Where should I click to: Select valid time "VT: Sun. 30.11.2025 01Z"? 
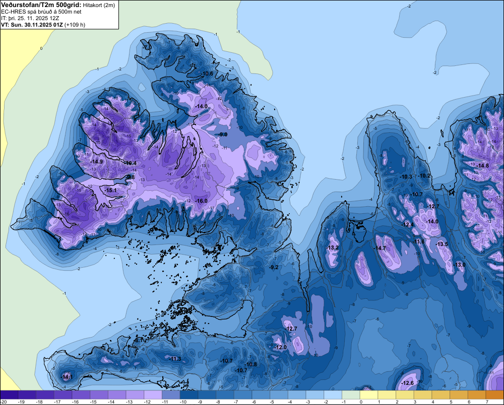click(32, 25)
